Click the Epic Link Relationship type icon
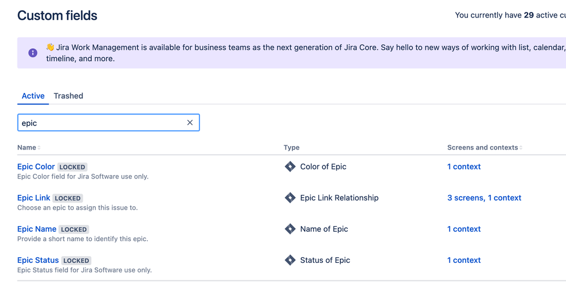566x294 pixels. point(290,198)
